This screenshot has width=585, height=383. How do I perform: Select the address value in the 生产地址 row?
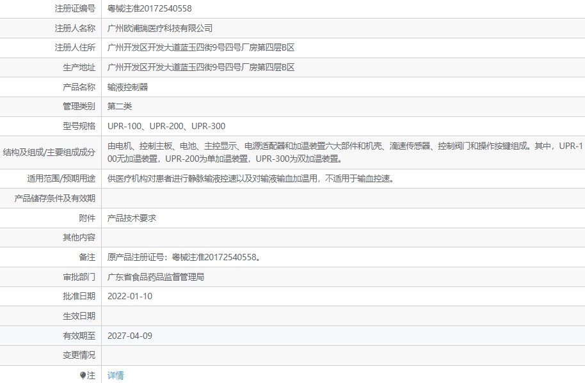201,67
